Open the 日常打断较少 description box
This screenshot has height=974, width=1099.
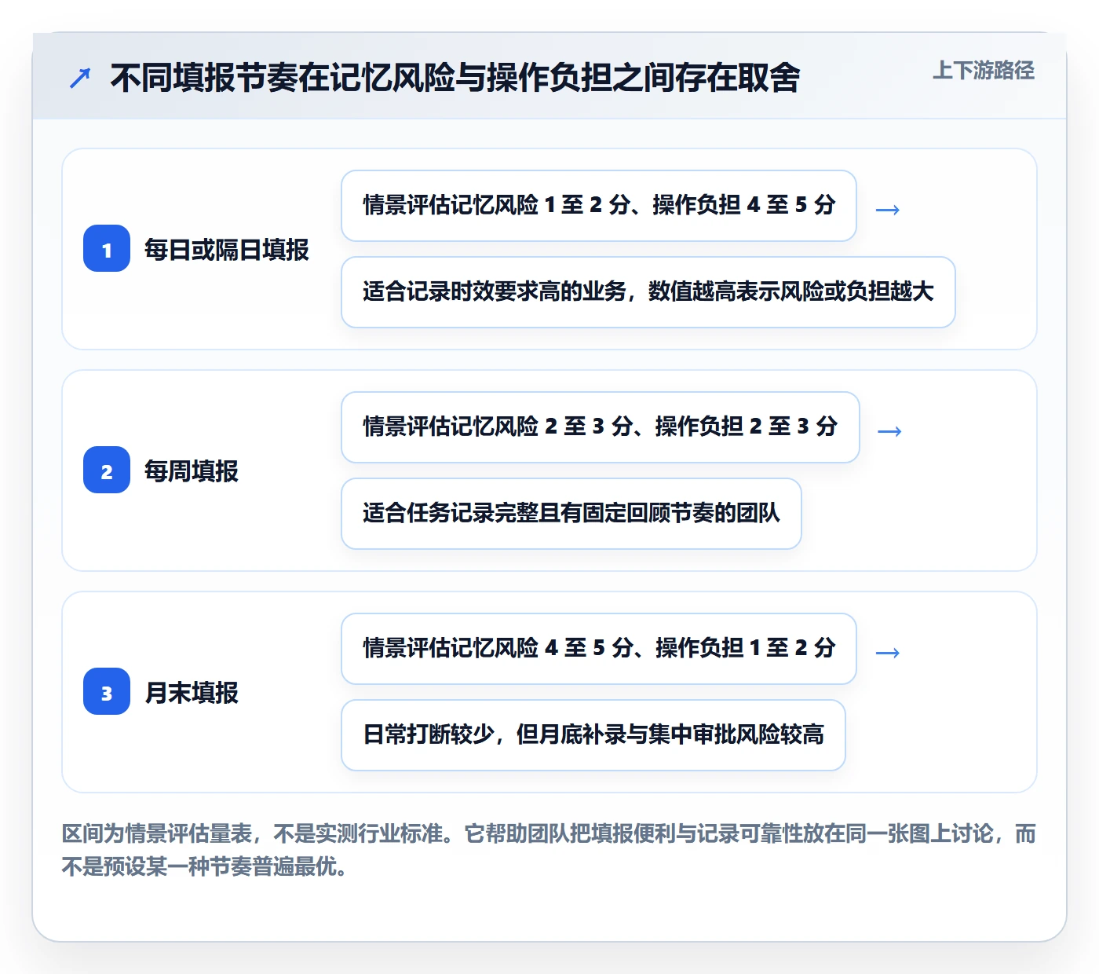point(593,735)
